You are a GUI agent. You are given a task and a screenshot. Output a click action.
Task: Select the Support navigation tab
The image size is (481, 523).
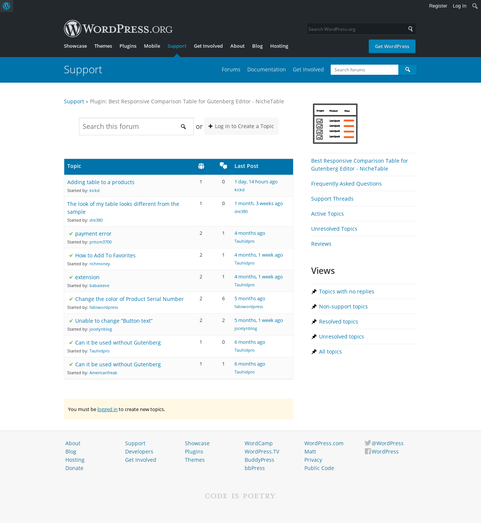(x=177, y=46)
